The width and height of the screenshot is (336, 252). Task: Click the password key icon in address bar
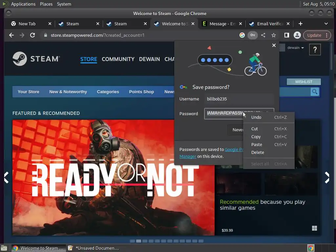pyautogui.click(x=253, y=35)
